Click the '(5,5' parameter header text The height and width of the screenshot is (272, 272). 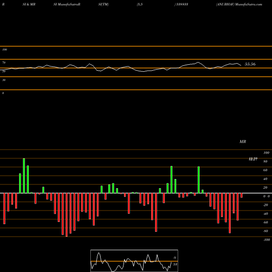click(140, 4)
